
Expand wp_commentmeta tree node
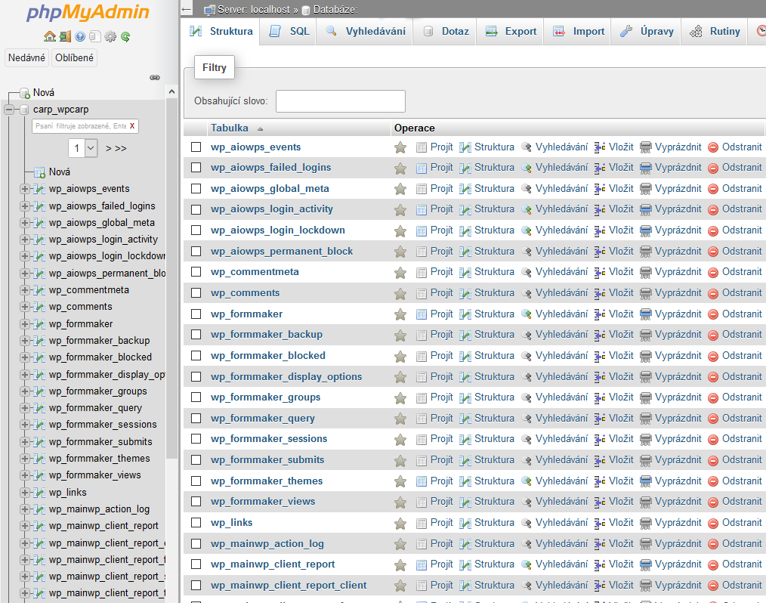24,289
